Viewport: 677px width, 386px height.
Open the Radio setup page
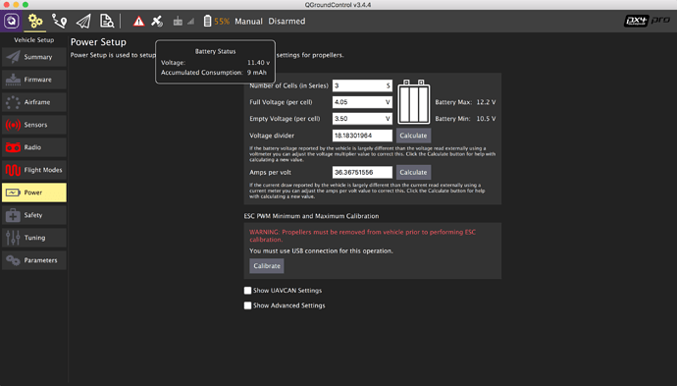coord(34,147)
